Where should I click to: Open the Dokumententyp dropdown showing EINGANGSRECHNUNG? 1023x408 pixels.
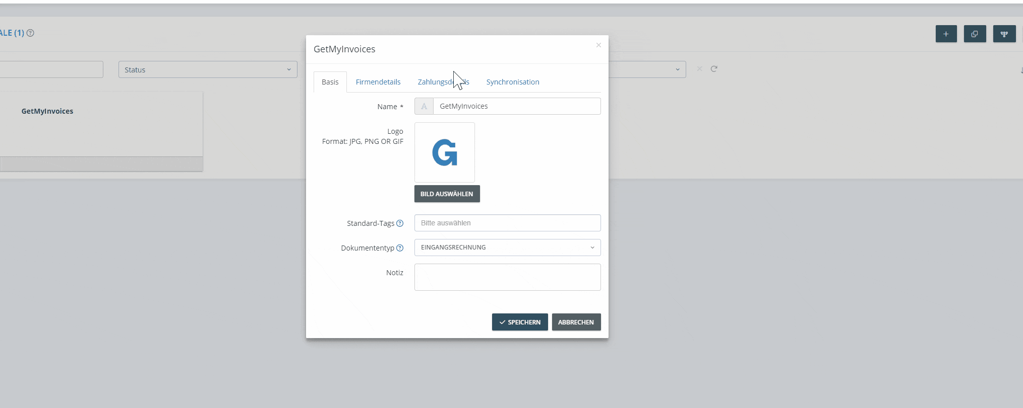(508, 248)
